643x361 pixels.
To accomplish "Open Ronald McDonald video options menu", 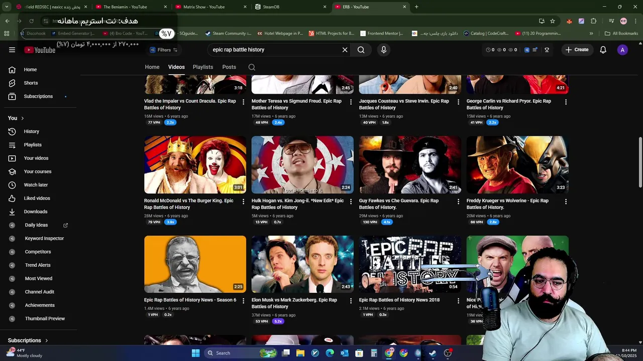I will (244, 202).
